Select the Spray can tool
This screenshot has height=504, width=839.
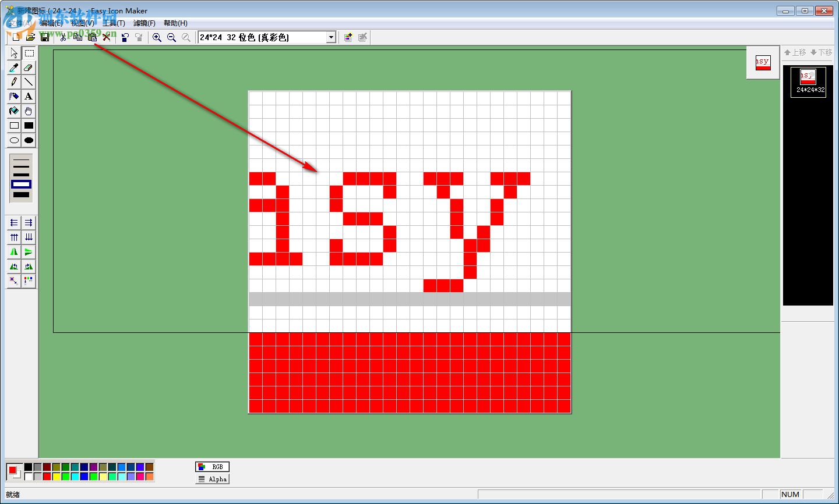14,97
